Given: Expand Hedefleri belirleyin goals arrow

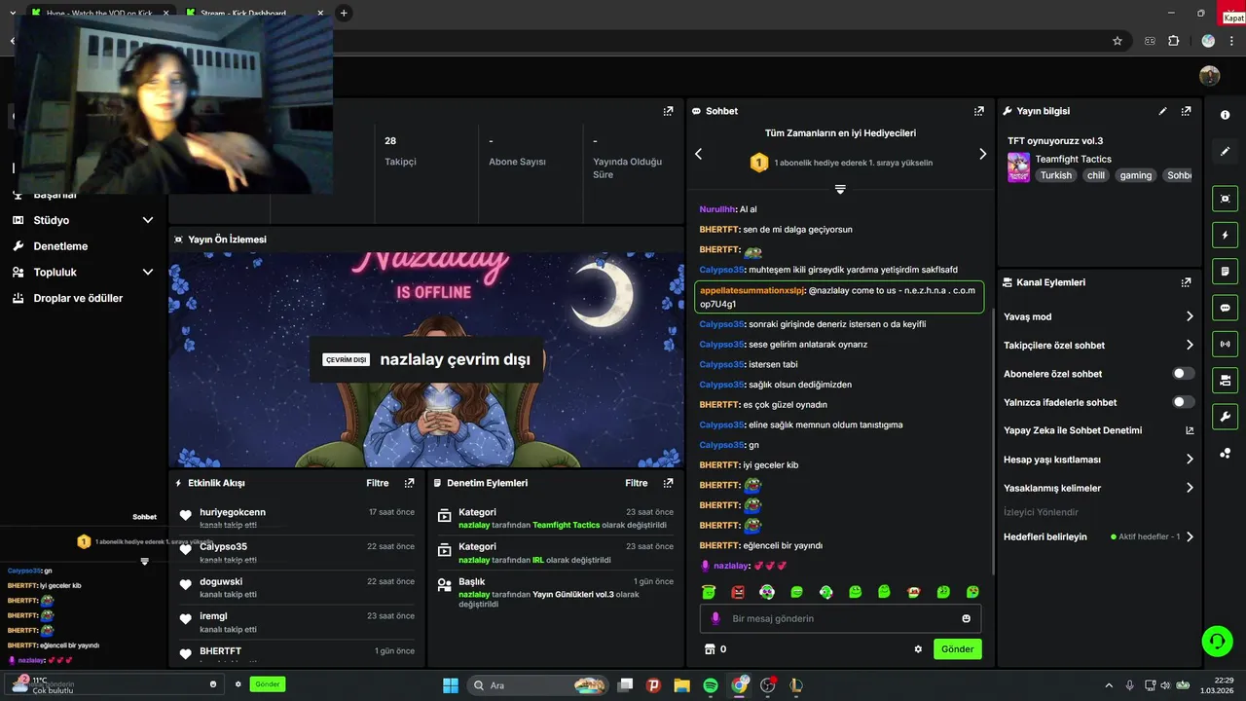Looking at the screenshot, I should coord(1190,536).
